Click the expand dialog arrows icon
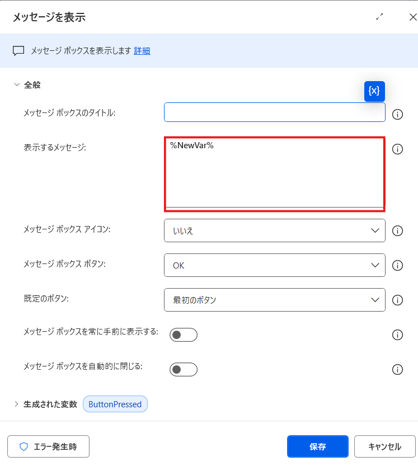The width and height of the screenshot is (418, 466). tap(380, 17)
